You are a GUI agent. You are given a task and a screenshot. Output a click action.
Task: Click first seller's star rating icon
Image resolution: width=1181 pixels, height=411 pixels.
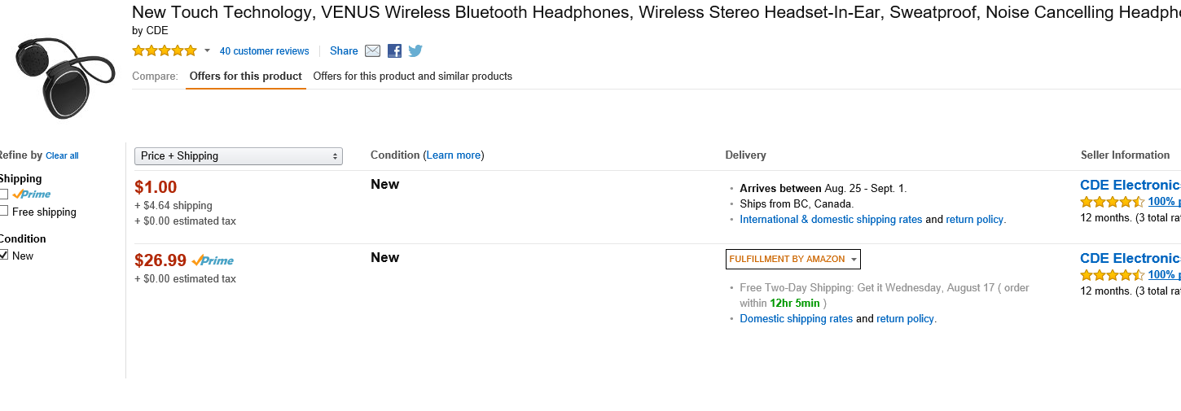[1112, 202]
